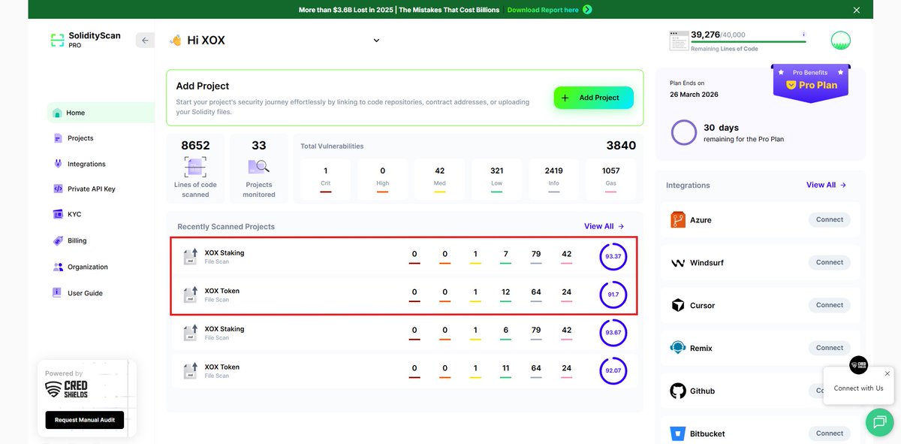The height and width of the screenshot is (444, 901).
Task: Click the projects monitored magnifier icon
Action: point(258,167)
